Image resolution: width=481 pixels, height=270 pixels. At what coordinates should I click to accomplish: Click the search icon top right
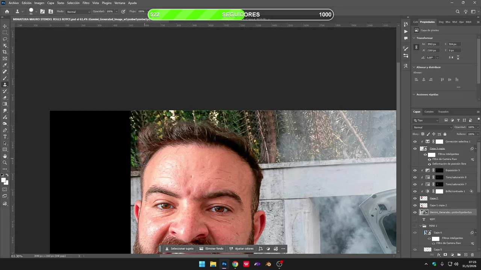click(457, 12)
